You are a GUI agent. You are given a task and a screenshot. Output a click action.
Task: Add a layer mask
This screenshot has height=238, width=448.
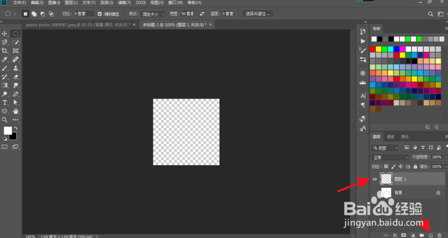404,235
